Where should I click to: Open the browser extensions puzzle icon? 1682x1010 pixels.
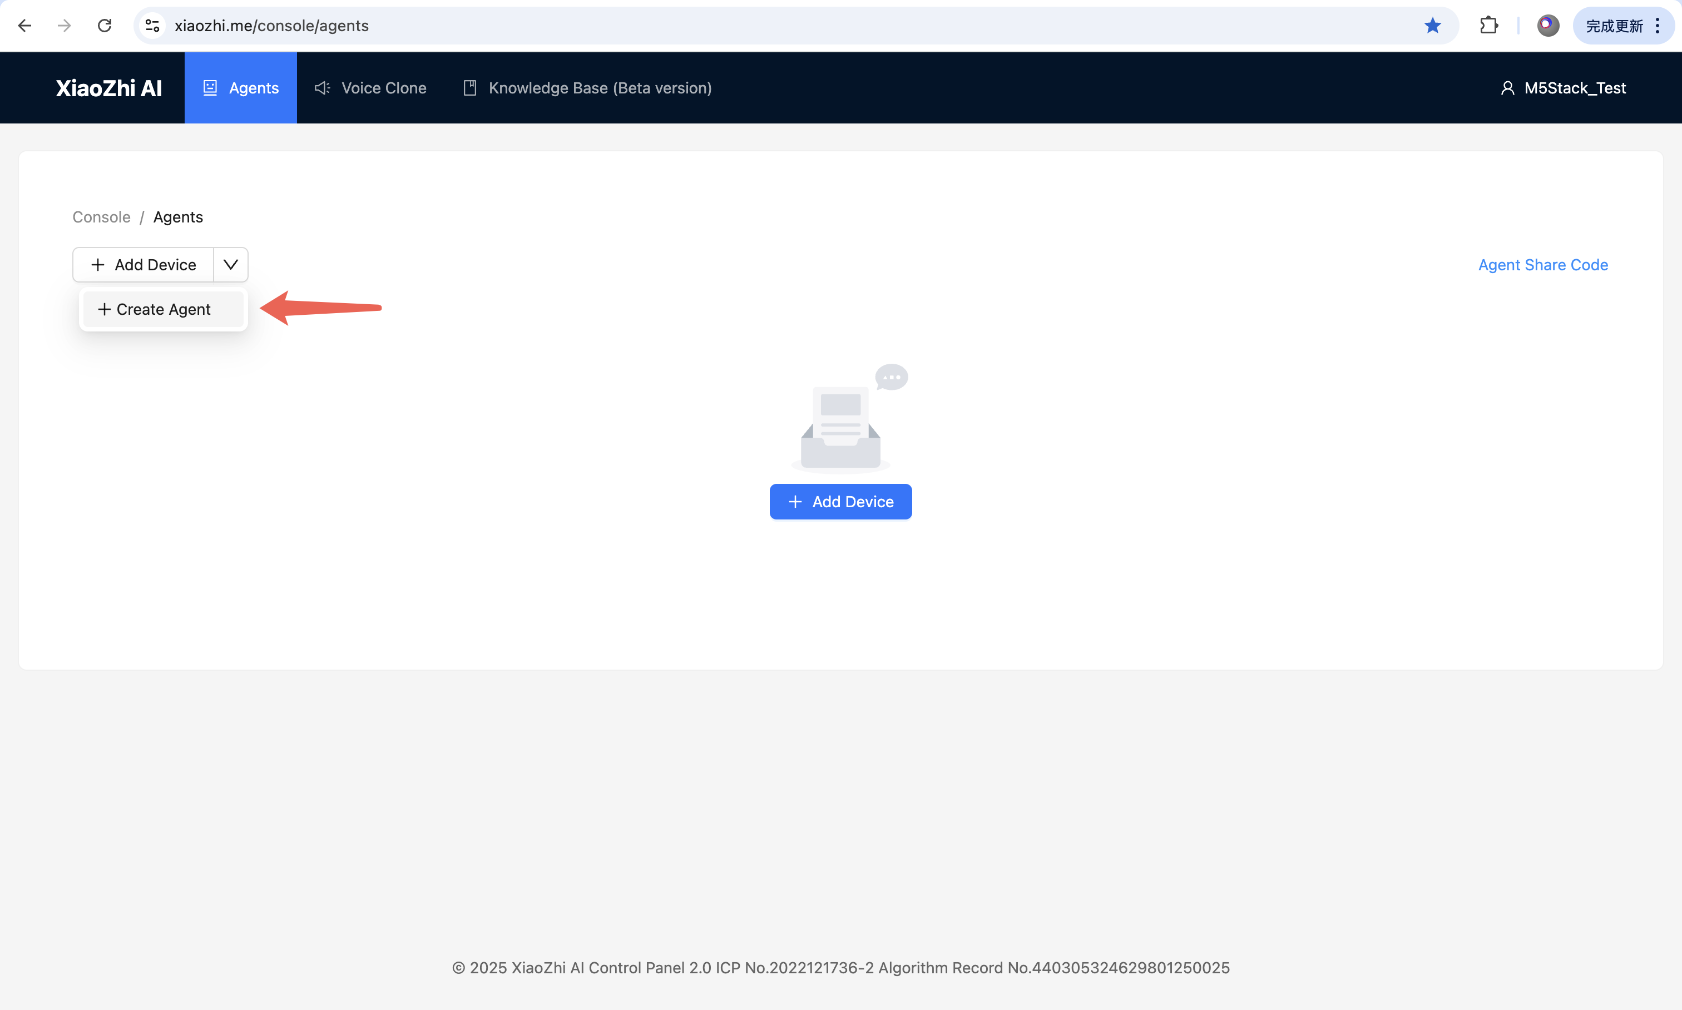coord(1488,26)
